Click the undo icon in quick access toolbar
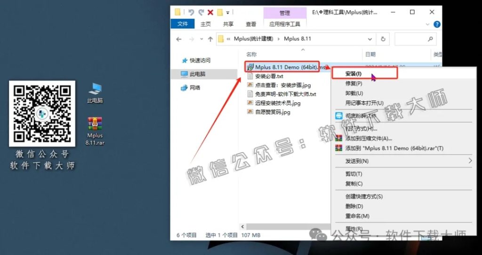This screenshot has width=482, height=255. (191, 12)
